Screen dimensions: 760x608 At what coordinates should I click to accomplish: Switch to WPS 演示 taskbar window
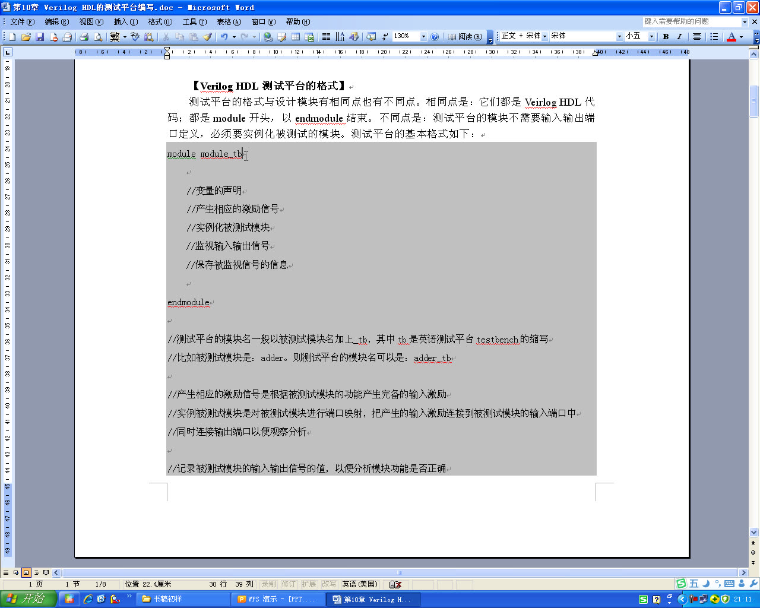click(278, 599)
